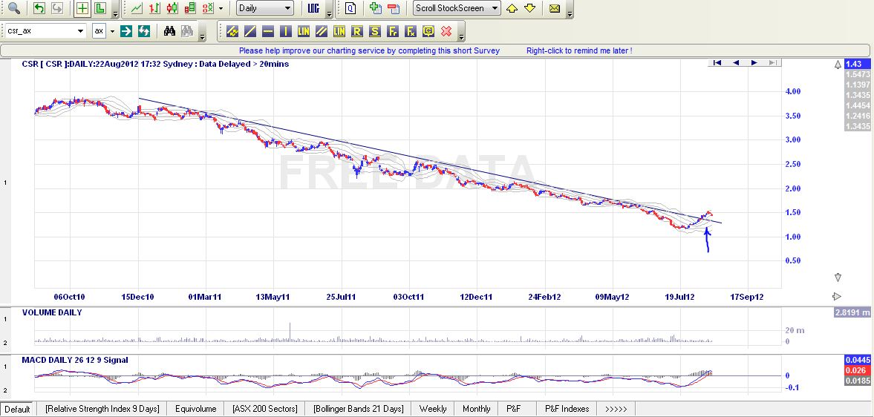The height and width of the screenshot is (417, 874).
Task: Open the exchange dropdown arrow next to ax
Action: click(x=112, y=31)
